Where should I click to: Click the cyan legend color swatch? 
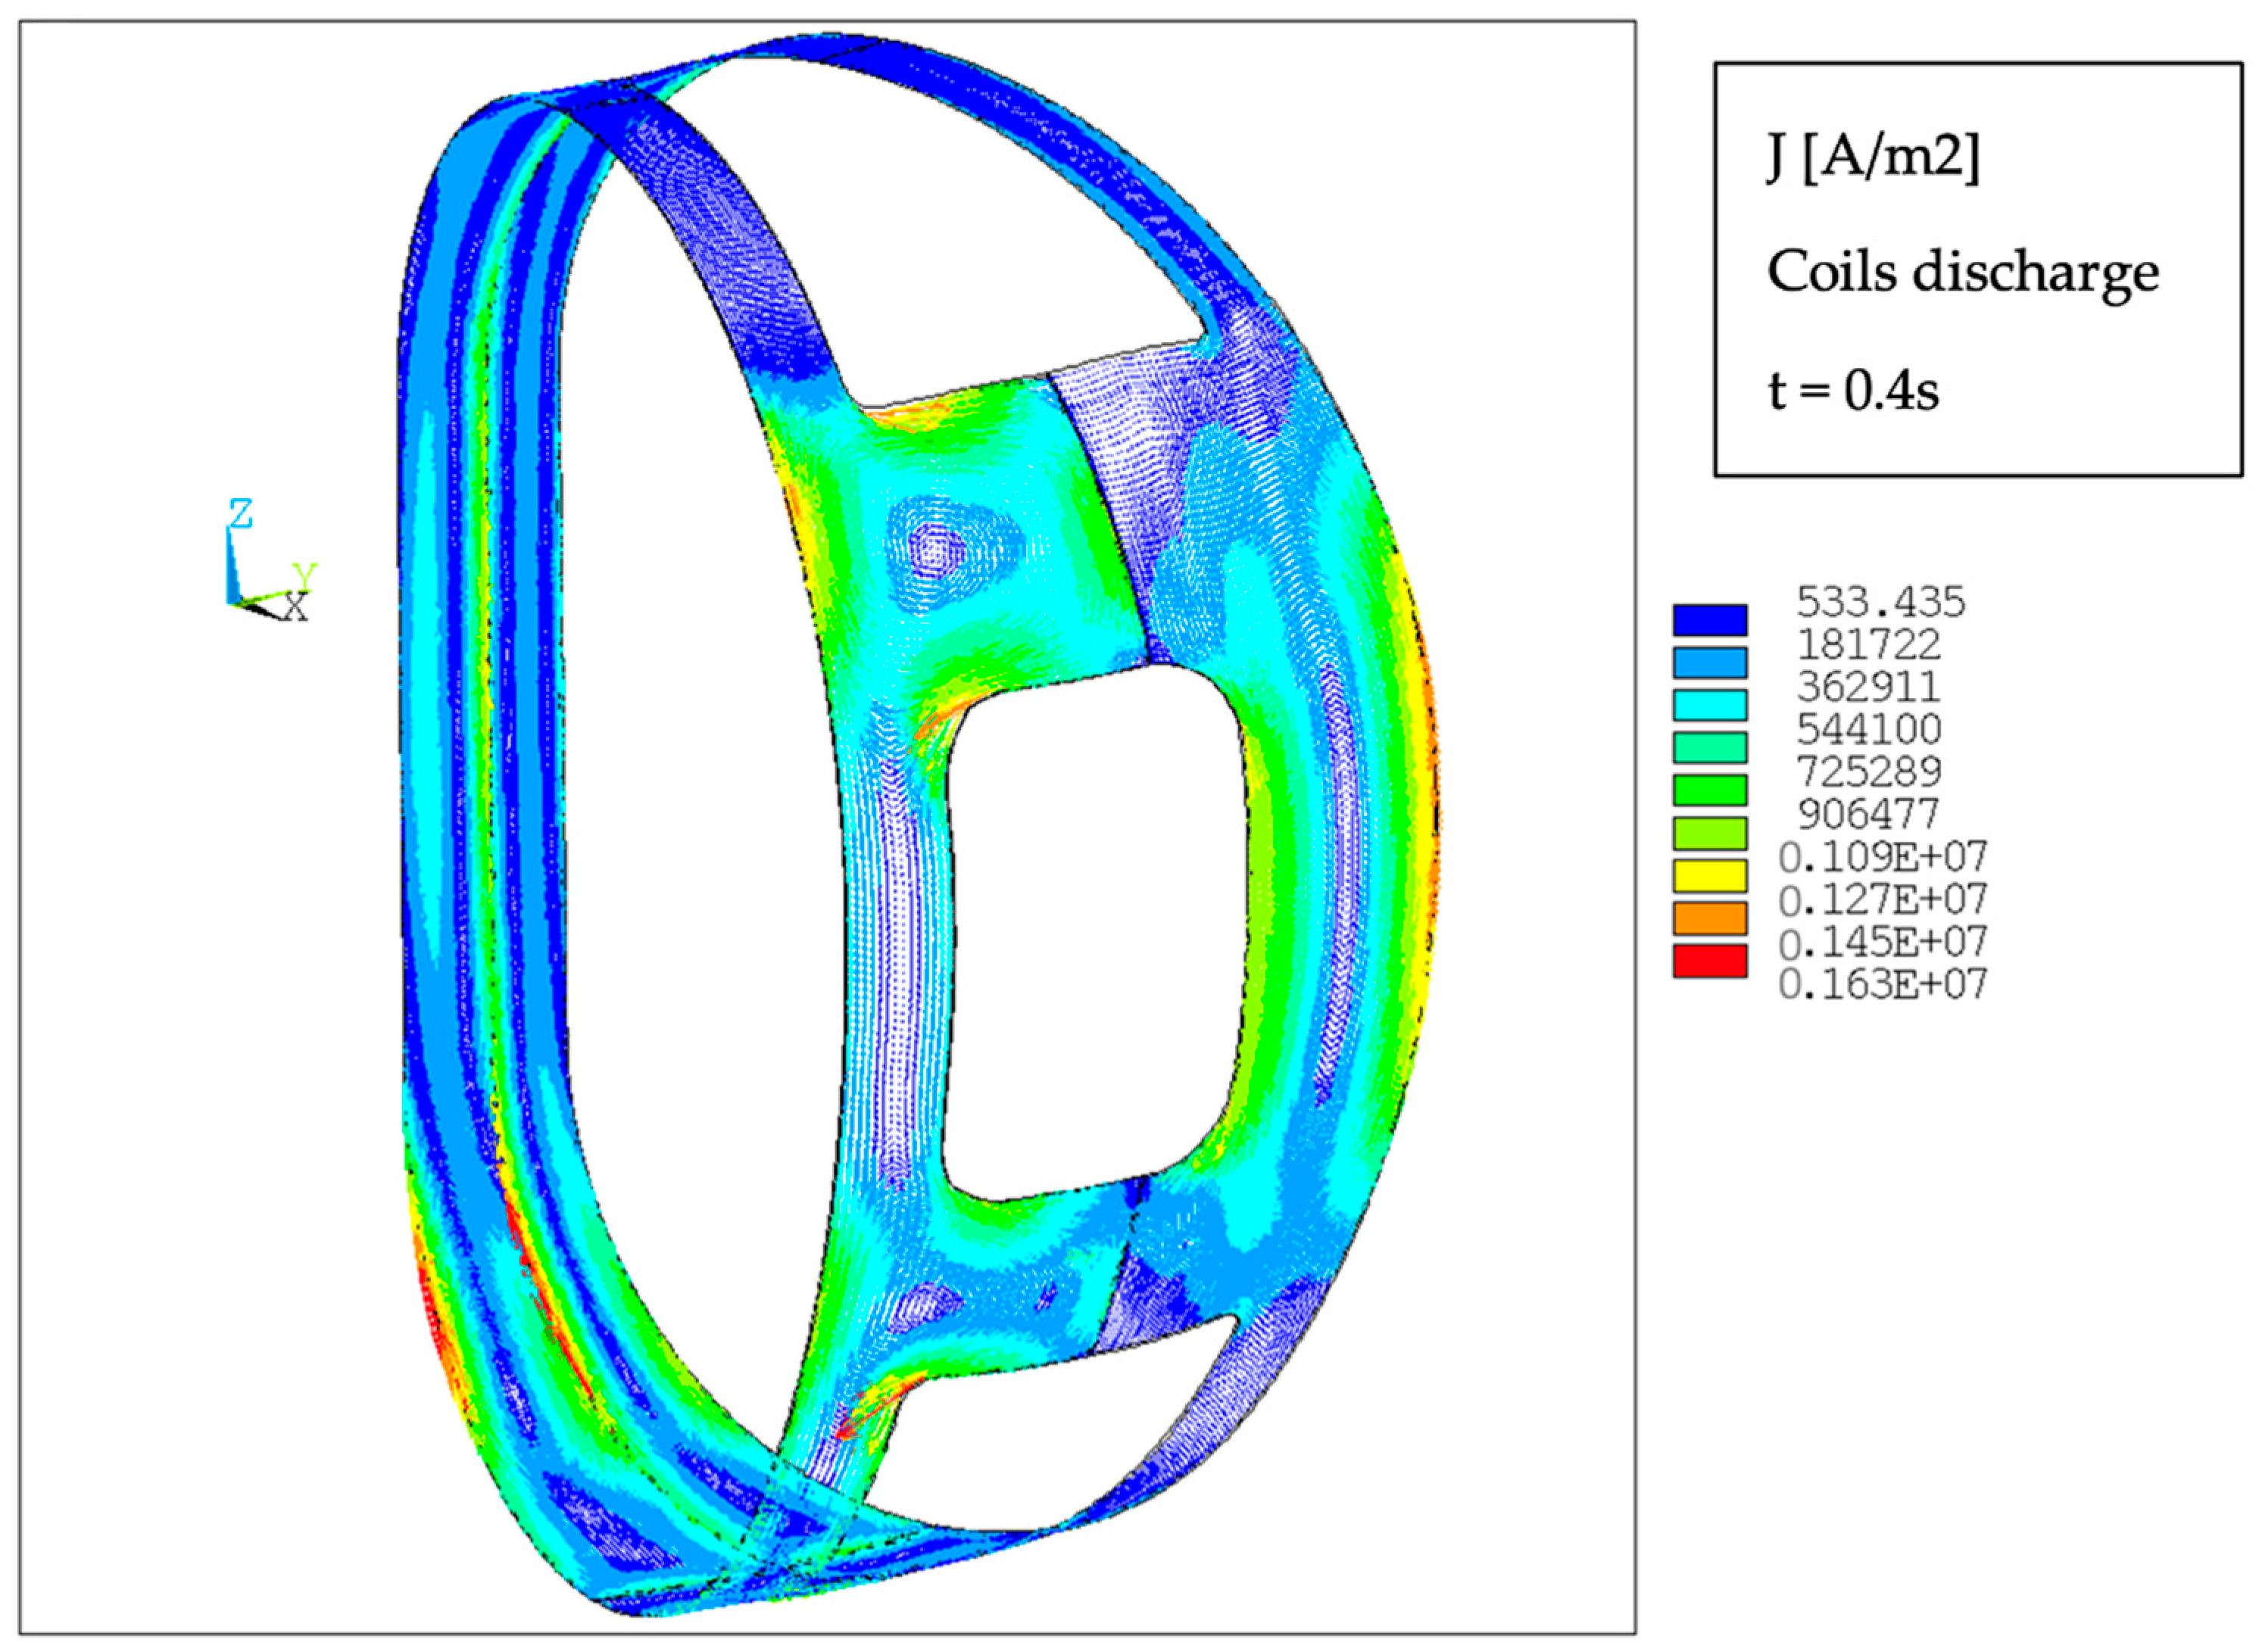pyautogui.click(x=1709, y=705)
